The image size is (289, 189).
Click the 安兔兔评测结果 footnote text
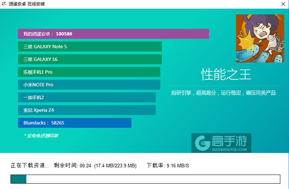tap(41, 136)
